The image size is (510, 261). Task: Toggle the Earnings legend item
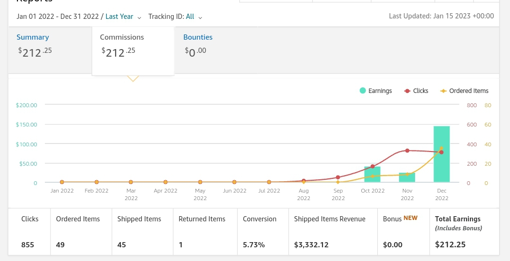click(375, 91)
